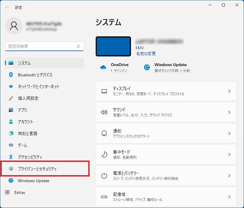Screen dimensions: 244x208
Task: Expand 電源とバッテリー settings chevron
Action: pos(229,176)
